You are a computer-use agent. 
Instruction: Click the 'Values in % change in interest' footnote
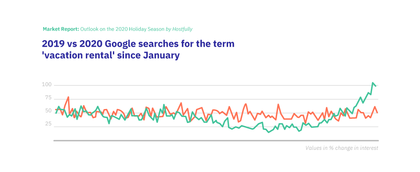(x=342, y=148)
